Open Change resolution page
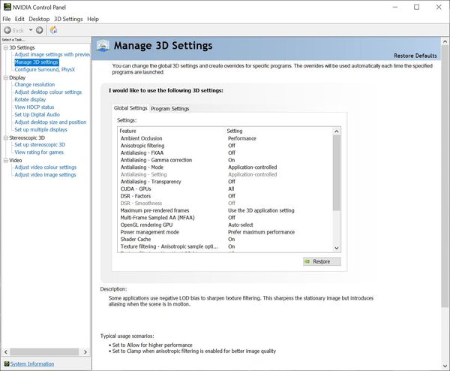 (34, 84)
